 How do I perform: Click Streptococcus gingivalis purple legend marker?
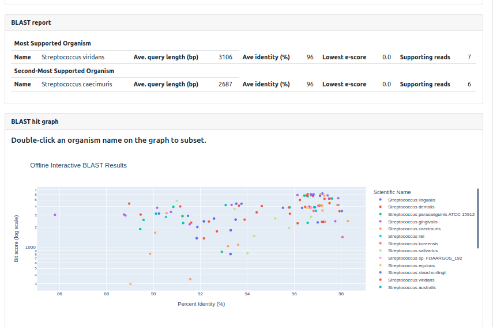coord(380,222)
